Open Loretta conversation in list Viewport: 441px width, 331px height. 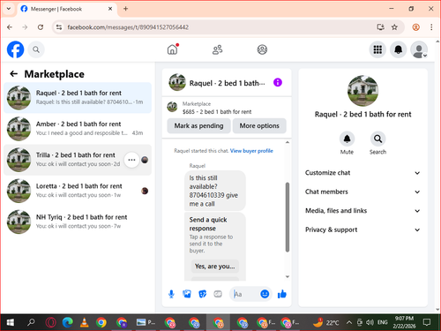tap(78, 191)
